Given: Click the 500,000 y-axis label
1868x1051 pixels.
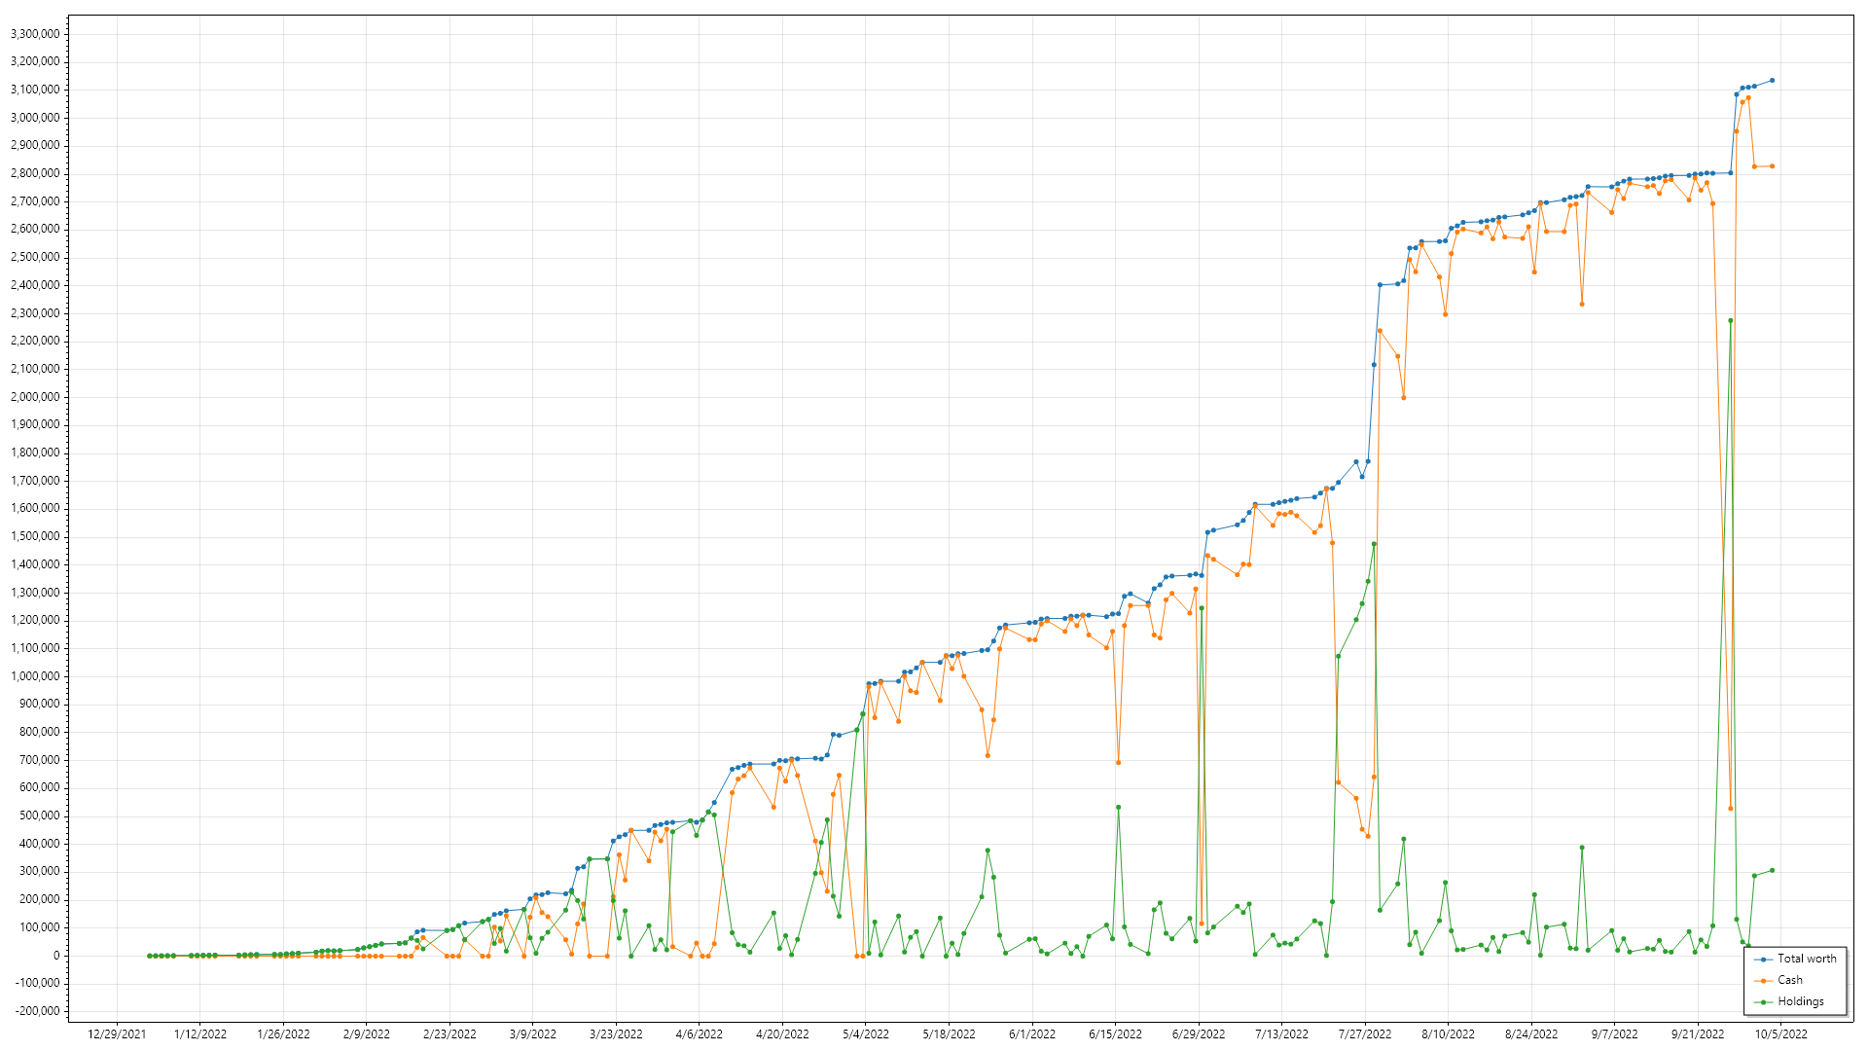Looking at the screenshot, I should point(40,815).
